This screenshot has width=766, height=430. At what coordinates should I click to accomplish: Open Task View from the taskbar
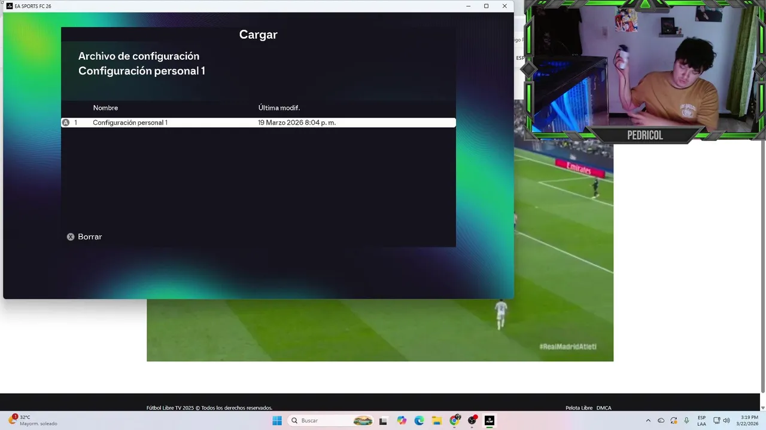pyautogui.click(x=383, y=420)
